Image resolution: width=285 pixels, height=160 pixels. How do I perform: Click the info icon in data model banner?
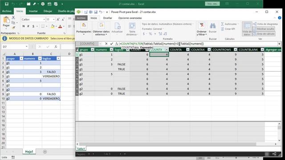tap(4, 39)
